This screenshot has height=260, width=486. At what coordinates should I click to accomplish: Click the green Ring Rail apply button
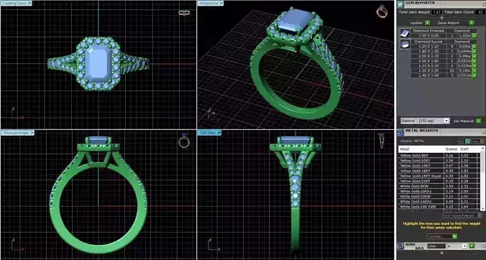pyautogui.click(x=471, y=246)
